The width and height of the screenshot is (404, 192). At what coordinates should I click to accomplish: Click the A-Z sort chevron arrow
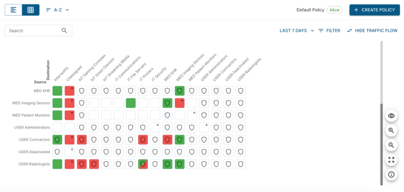tap(67, 10)
